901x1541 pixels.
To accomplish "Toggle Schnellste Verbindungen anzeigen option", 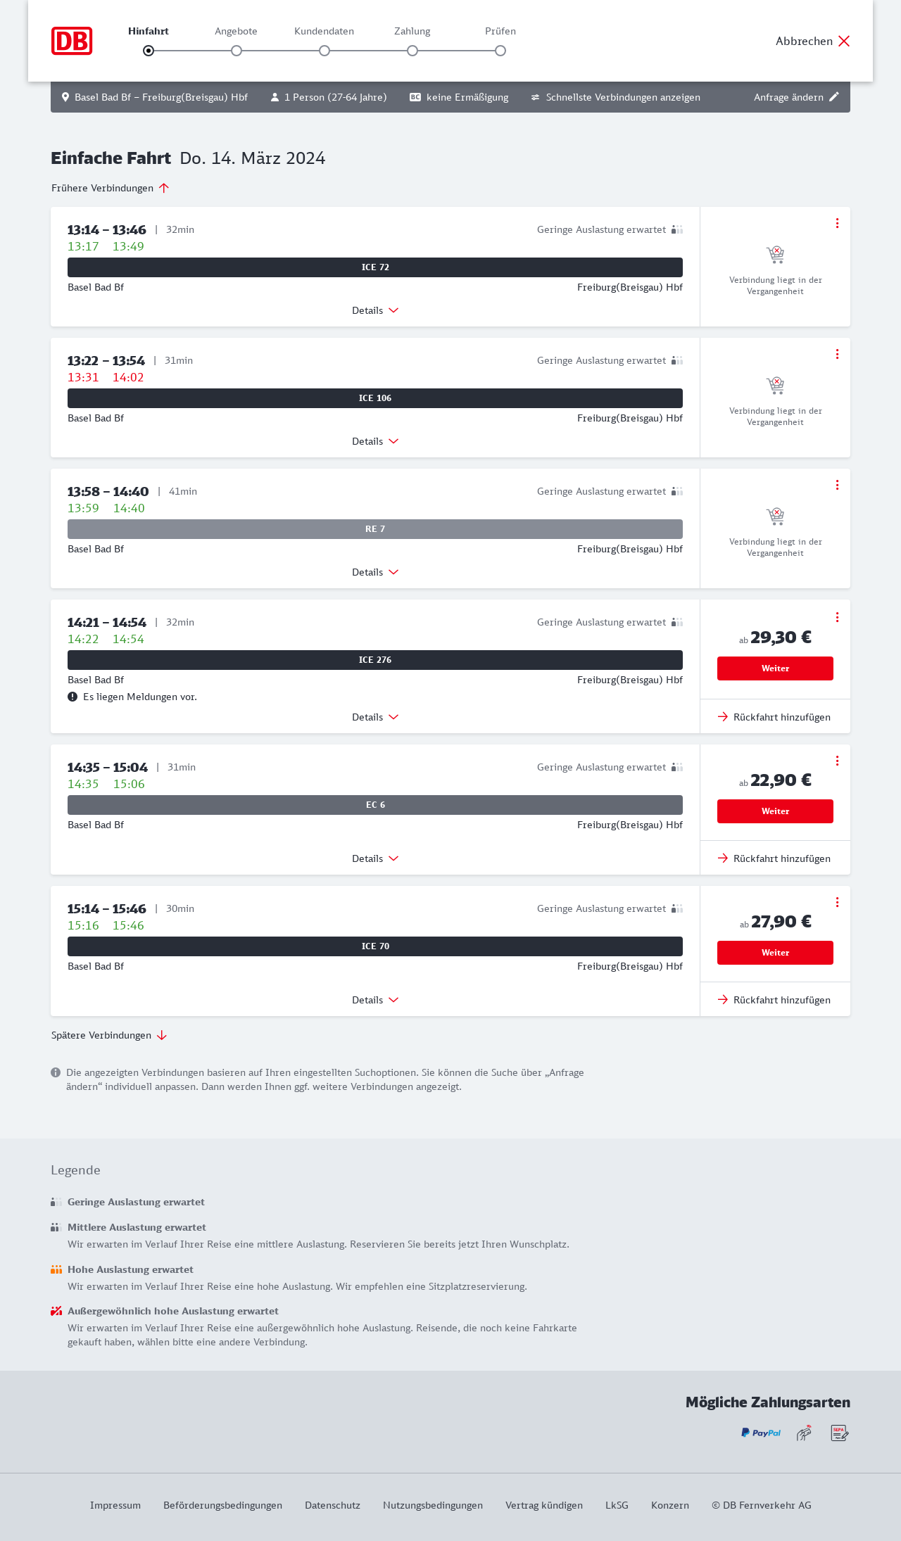I will (615, 97).
